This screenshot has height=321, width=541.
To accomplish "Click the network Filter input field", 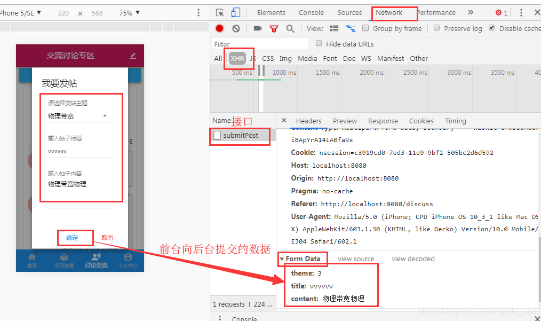I will pos(260,44).
